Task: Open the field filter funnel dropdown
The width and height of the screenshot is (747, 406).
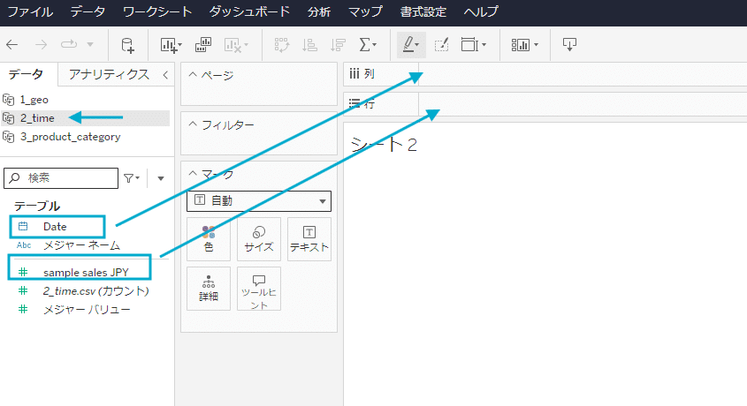Action: click(x=132, y=178)
